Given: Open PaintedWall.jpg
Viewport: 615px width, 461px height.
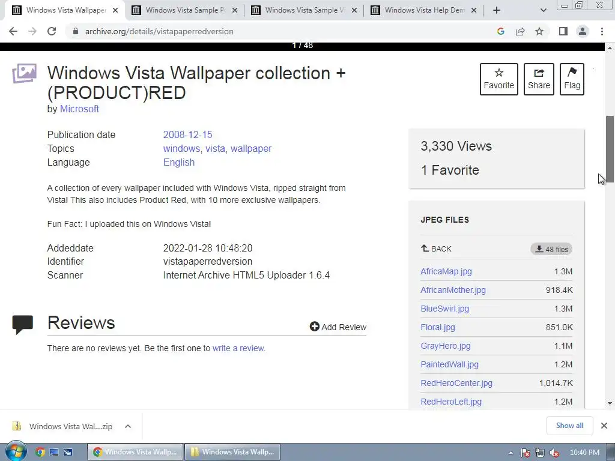Looking at the screenshot, I should point(449,364).
